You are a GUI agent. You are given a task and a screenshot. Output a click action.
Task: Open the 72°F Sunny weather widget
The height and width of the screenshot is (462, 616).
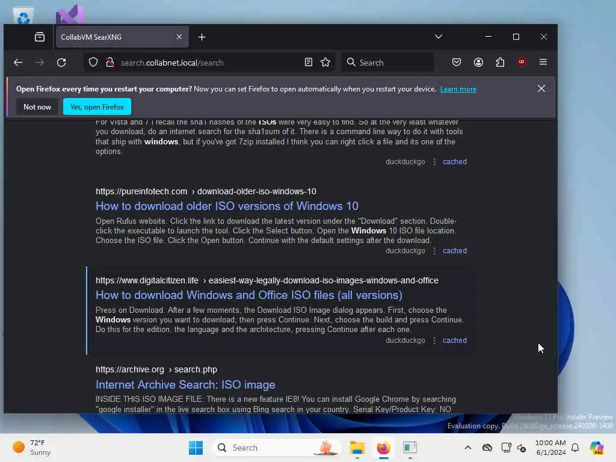31,448
